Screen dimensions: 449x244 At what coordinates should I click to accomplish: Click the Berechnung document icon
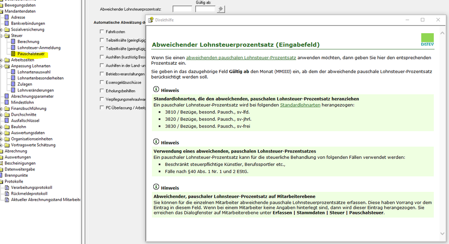[x=13, y=41]
